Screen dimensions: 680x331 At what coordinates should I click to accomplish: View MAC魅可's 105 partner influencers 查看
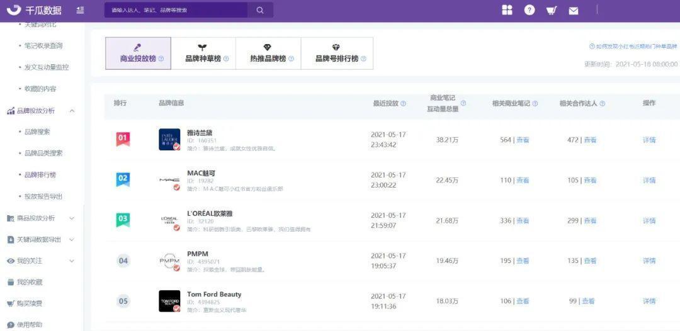(590, 180)
